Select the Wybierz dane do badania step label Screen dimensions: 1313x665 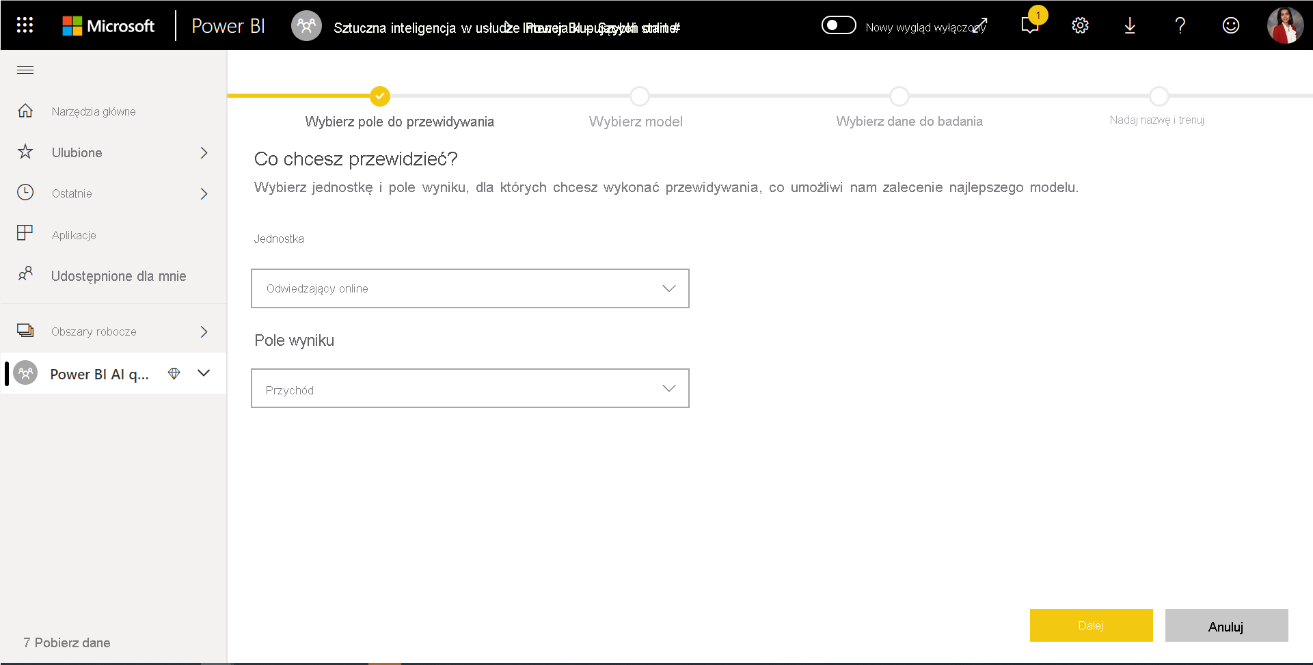[x=910, y=121]
